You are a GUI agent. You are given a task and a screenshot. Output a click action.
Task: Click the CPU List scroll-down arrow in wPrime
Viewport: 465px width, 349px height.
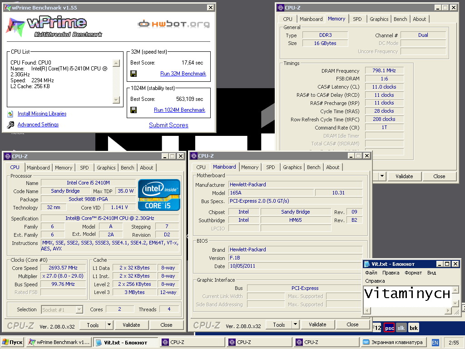coord(116,100)
